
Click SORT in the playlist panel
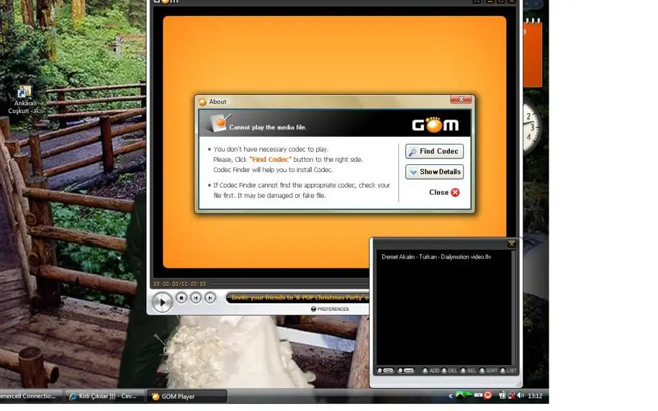pyautogui.click(x=488, y=371)
